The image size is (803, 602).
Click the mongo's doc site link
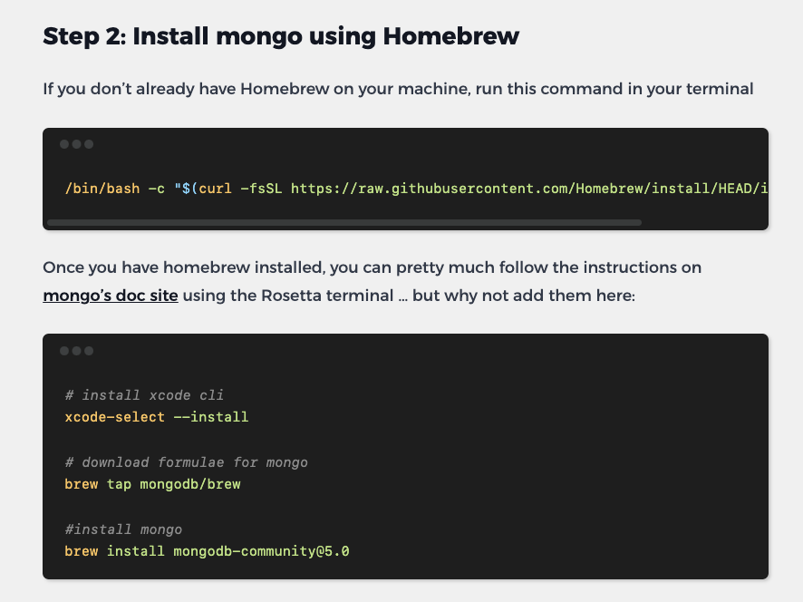tap(110, 296)
